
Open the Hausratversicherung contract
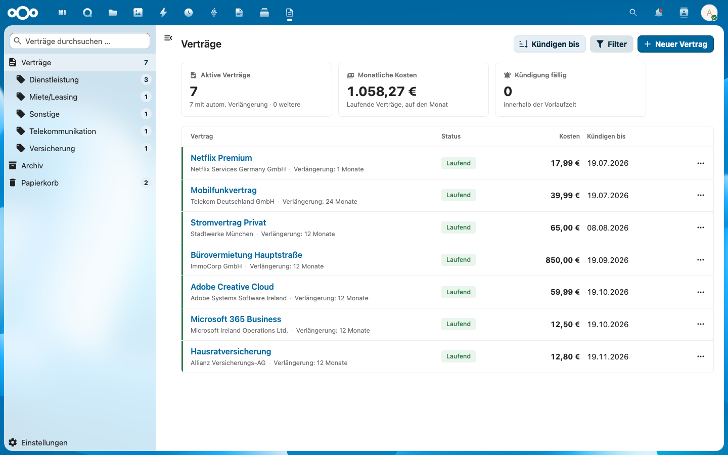[231, 351]
